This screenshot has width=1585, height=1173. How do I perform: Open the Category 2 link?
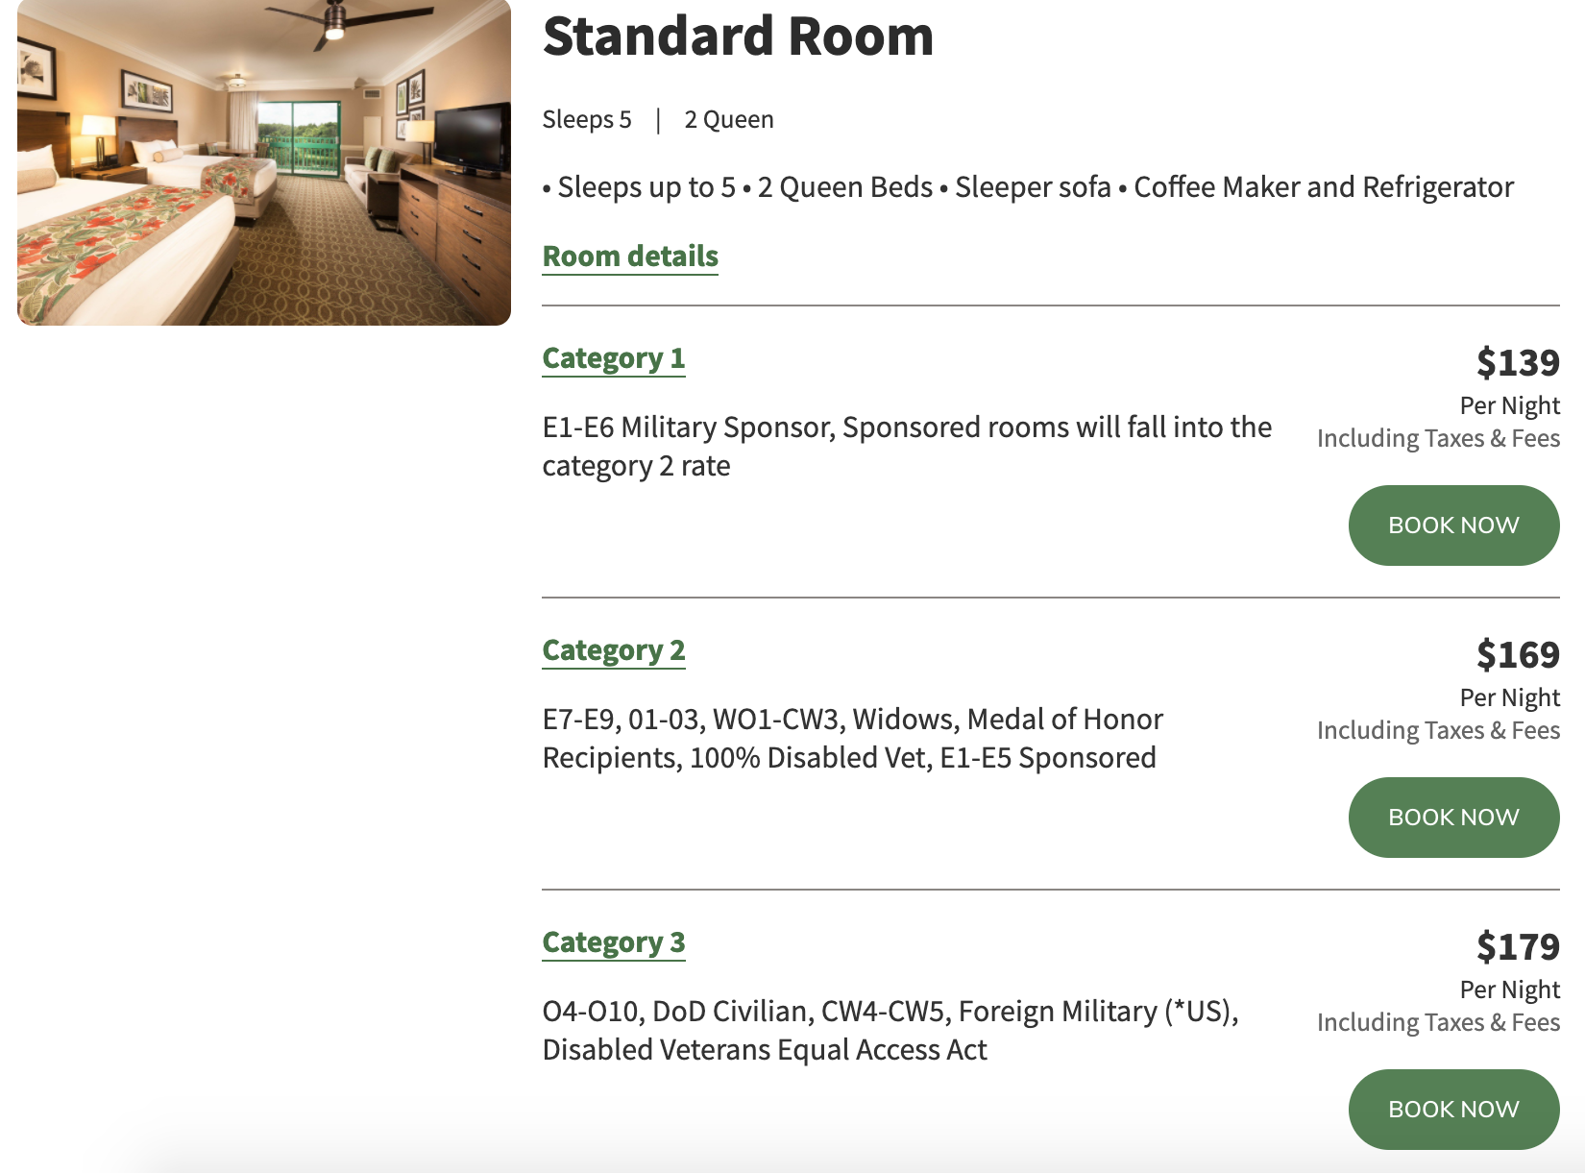614,650
